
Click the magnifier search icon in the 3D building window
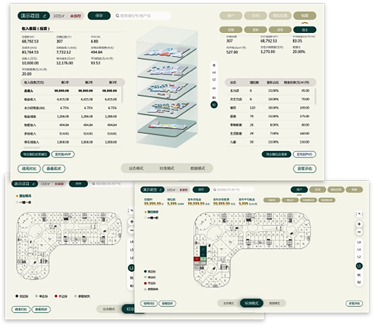click(118, 16)
